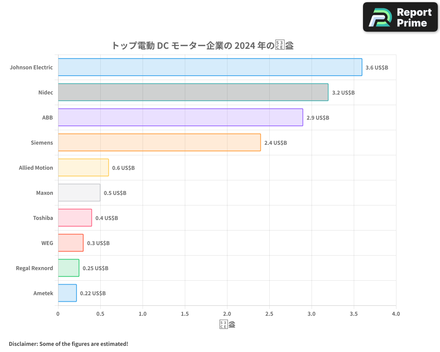440x352 pixels.
Task: Expand details for the 3.6 US$B label
Action: [x=378, y=68]
